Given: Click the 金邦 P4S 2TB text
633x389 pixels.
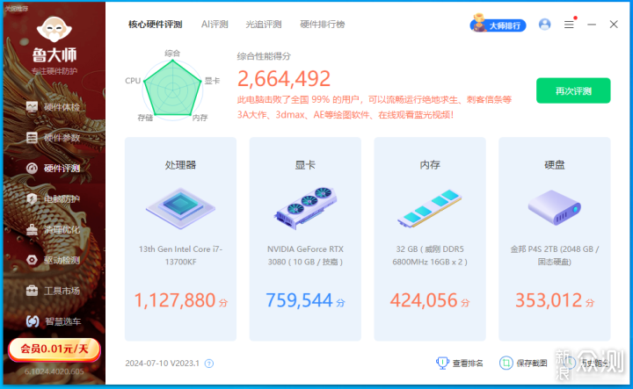Looking at the screenshot, I should (554, 256).
